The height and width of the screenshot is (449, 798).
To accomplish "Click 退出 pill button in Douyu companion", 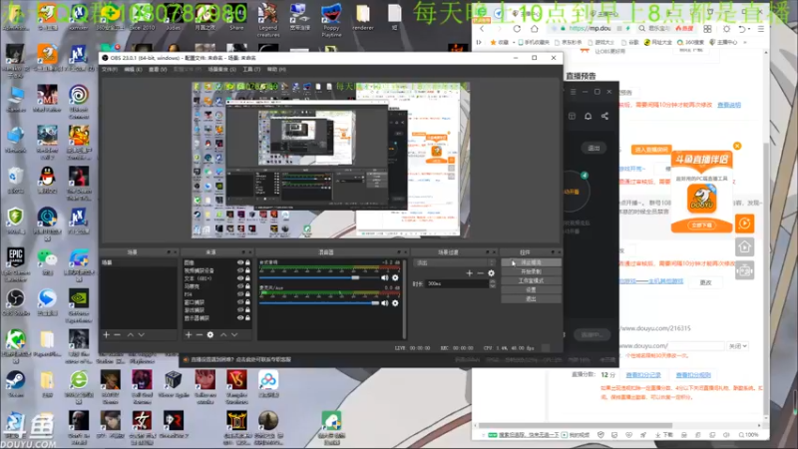I will coord(594,148).
